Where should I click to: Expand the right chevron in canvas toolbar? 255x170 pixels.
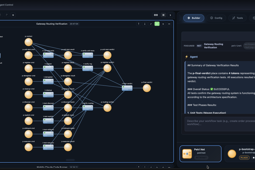170,15
